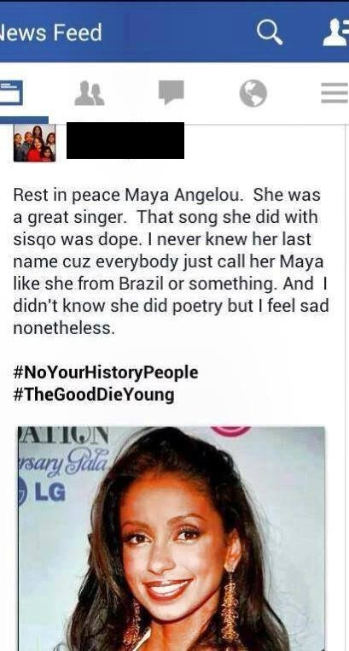Screen dimensions: 349x651
Task: Open the notifications globe tab
Action: point(253,93)
